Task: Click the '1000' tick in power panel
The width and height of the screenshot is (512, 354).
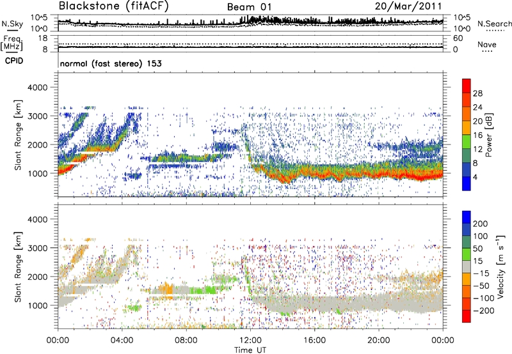Action: click(38, 173)
